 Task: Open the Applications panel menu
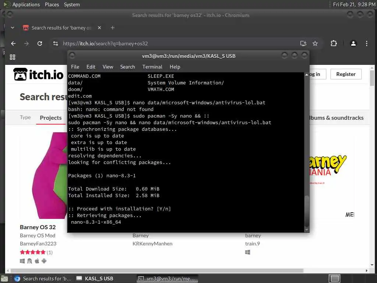pos(26,4)
